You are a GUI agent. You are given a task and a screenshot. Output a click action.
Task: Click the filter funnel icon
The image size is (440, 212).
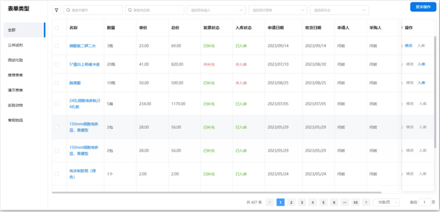(x=57, y=10)
